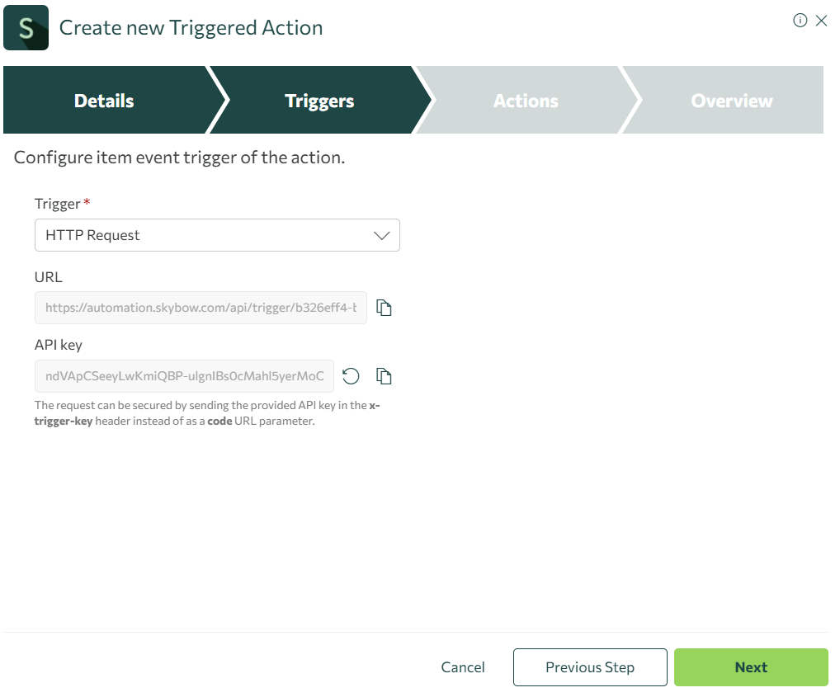840x697 pixels.
Task: Open the info help icon
Action: click(x=800, y=21)
